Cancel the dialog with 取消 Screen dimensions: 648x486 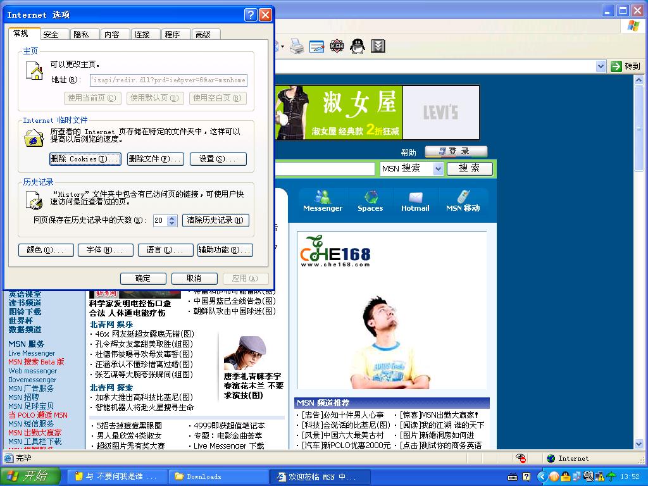point(194,278)
